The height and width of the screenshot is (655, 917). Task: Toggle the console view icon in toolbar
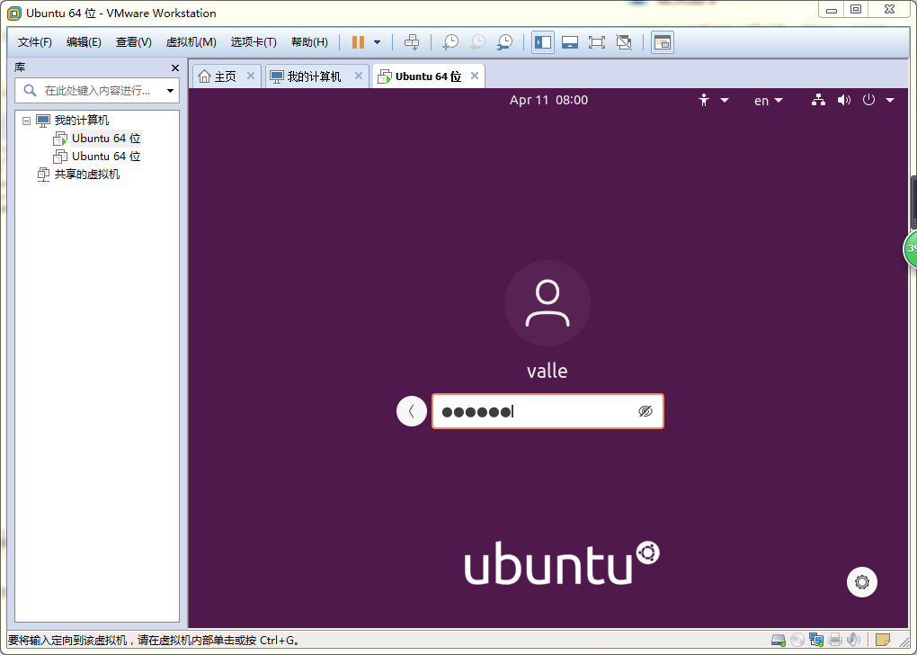pos(662,42)
